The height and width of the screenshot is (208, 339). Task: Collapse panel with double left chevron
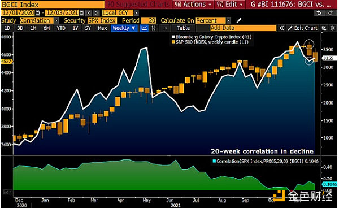(281, 28)
